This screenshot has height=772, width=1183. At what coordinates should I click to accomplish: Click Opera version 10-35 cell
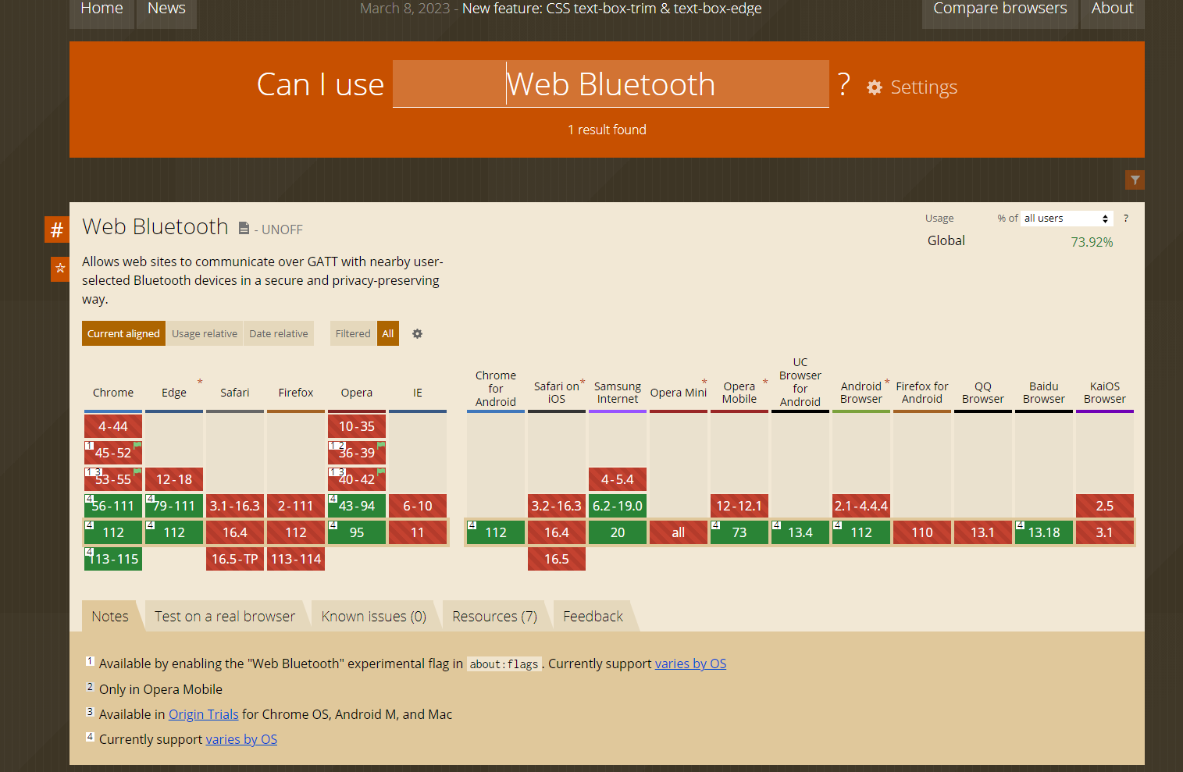click(357, 426)
